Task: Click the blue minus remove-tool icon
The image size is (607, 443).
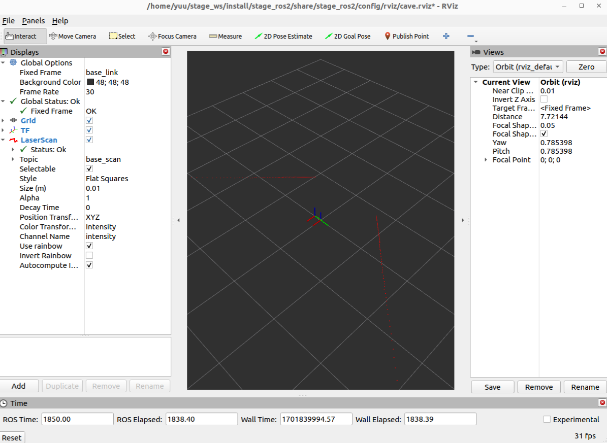Action: pyautogui.click(x=471, y=36)
